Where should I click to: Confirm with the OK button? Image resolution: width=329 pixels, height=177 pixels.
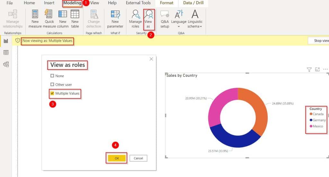coord(117,158)
